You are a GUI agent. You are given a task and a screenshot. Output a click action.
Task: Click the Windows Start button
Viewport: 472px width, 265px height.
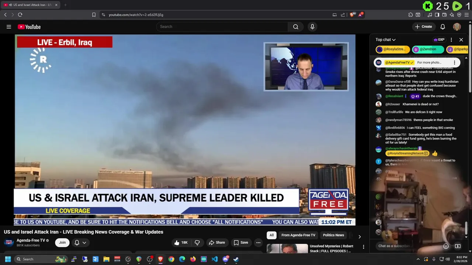[8, 259]
